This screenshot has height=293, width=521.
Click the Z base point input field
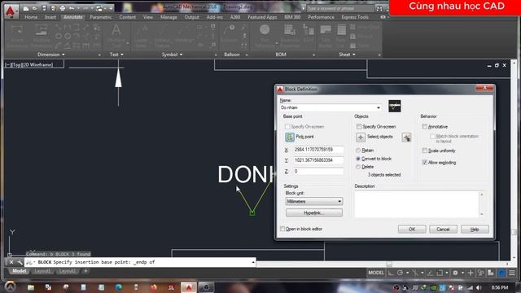(318, 172)
